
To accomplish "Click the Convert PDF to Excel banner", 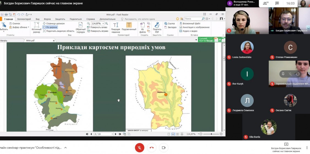I will (206, 40).
